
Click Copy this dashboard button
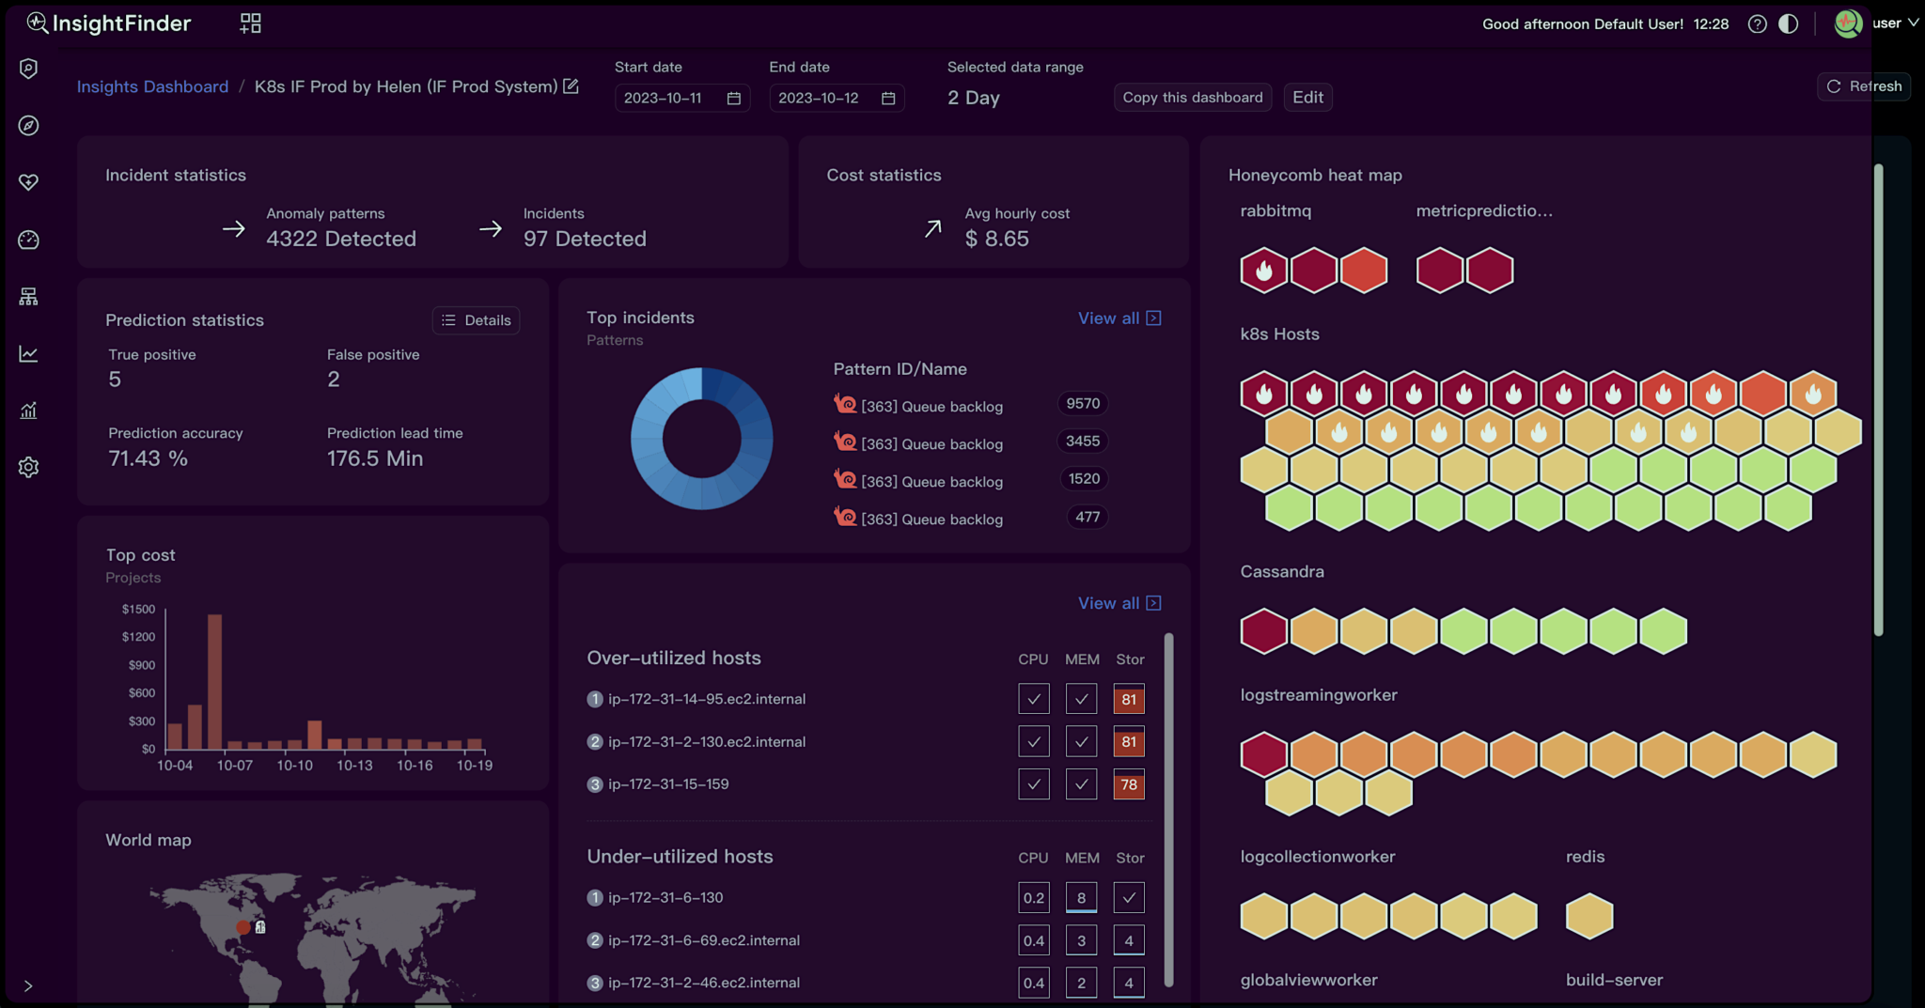pyautogui.click(x=1192, y=98)
